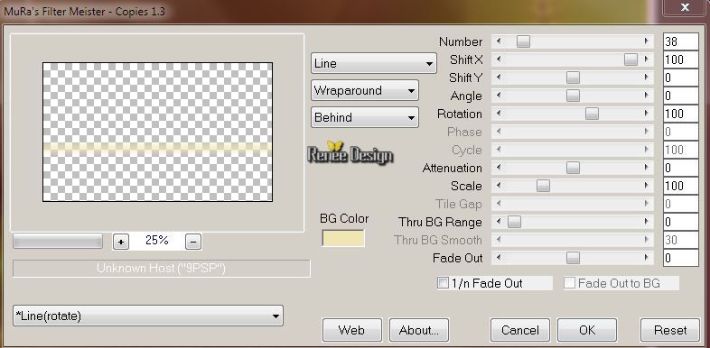Viewport: 710px width, 348px height.
Task: Click the Fade Out slider right arrow
Action: click(x=647, y=258)
